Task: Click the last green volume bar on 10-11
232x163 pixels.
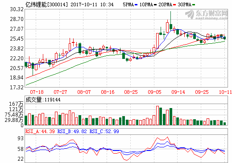Action: (224, 124)
